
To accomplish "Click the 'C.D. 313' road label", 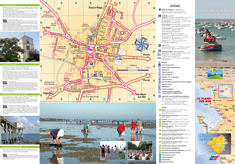I will click(x=96, y=88).
